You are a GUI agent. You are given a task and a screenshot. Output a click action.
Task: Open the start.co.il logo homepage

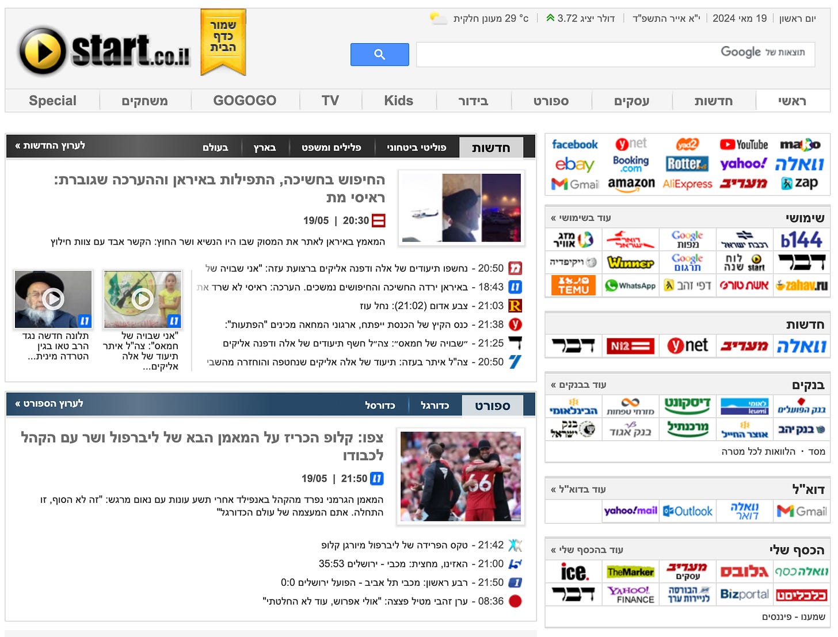click(104, 51)
